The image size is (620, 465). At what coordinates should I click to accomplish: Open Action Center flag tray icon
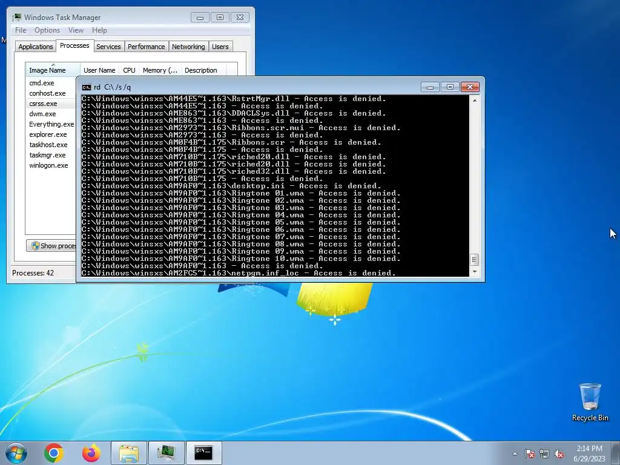pos(530,453)
